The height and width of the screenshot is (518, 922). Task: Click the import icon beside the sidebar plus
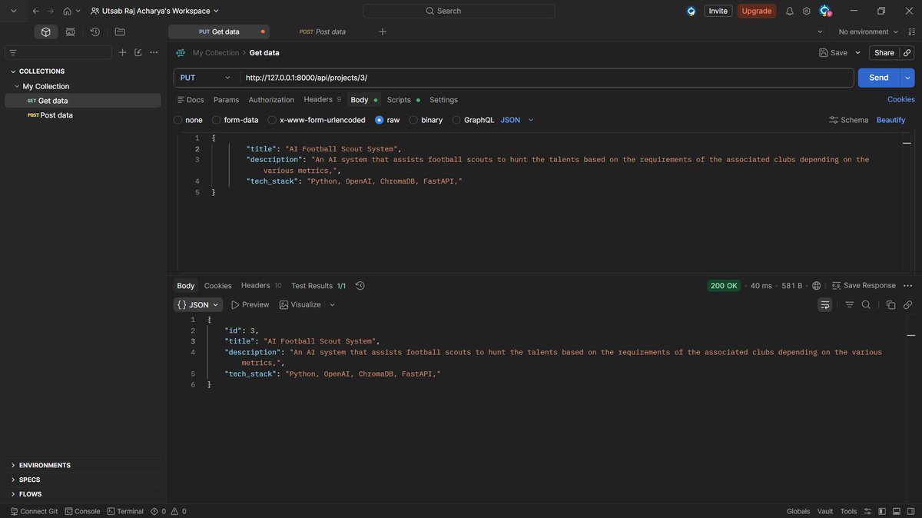pos(138,52)
